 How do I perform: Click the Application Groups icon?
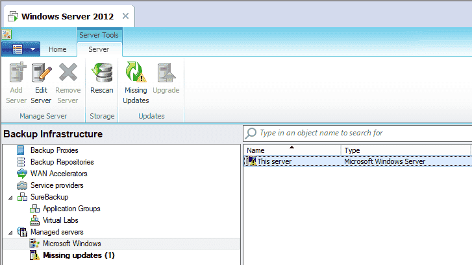(x=34, y=209)
